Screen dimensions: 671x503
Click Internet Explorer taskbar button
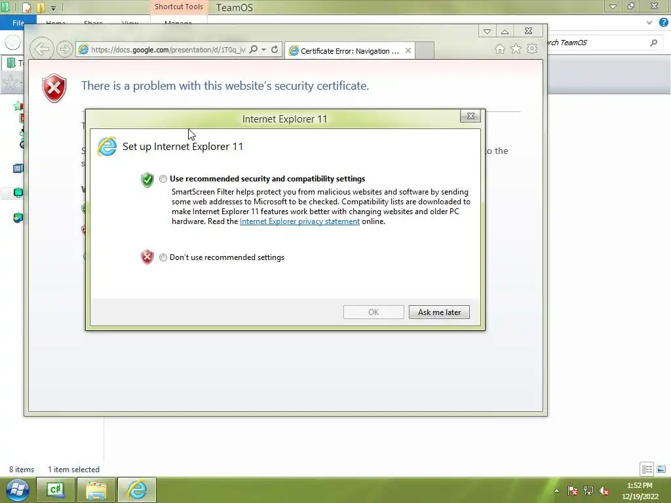(137, 490)
